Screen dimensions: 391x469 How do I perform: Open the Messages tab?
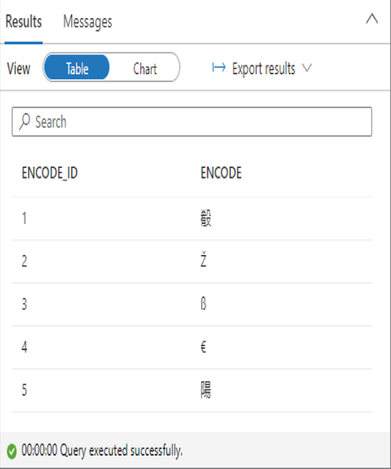[88, 22]
